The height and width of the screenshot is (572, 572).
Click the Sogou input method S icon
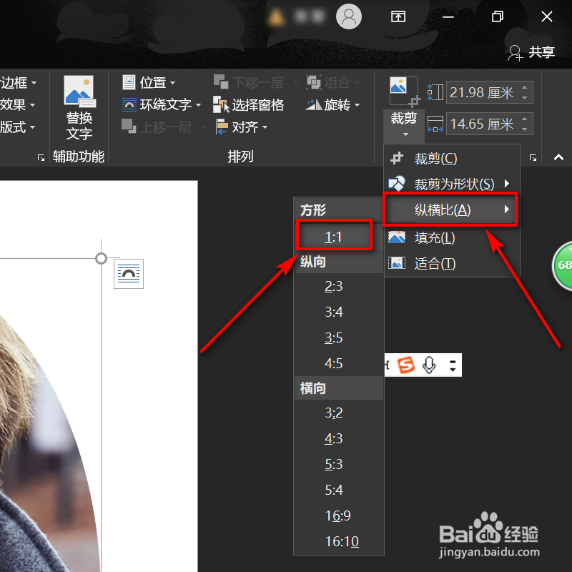pos(406,365)
